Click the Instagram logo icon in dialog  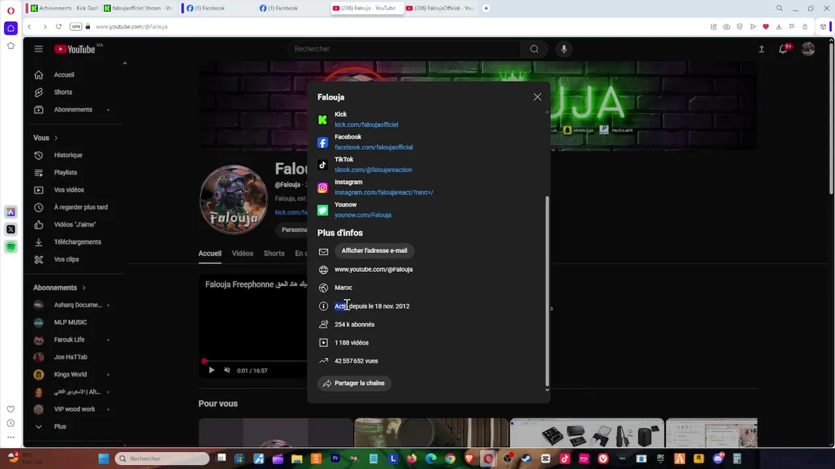click(322, 188)
